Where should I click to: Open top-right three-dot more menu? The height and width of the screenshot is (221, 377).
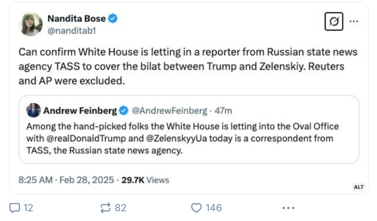[x=354, y=21]
